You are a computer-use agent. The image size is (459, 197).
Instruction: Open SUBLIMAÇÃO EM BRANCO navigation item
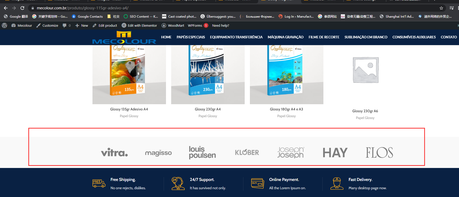pos(366,37)
